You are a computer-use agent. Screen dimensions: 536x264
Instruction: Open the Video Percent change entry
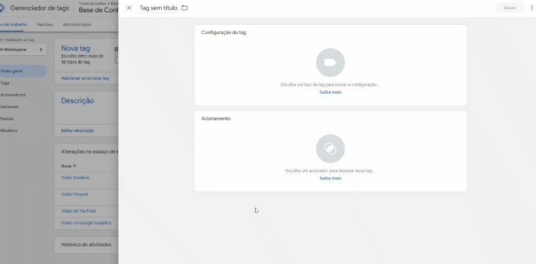pos(75,194)
